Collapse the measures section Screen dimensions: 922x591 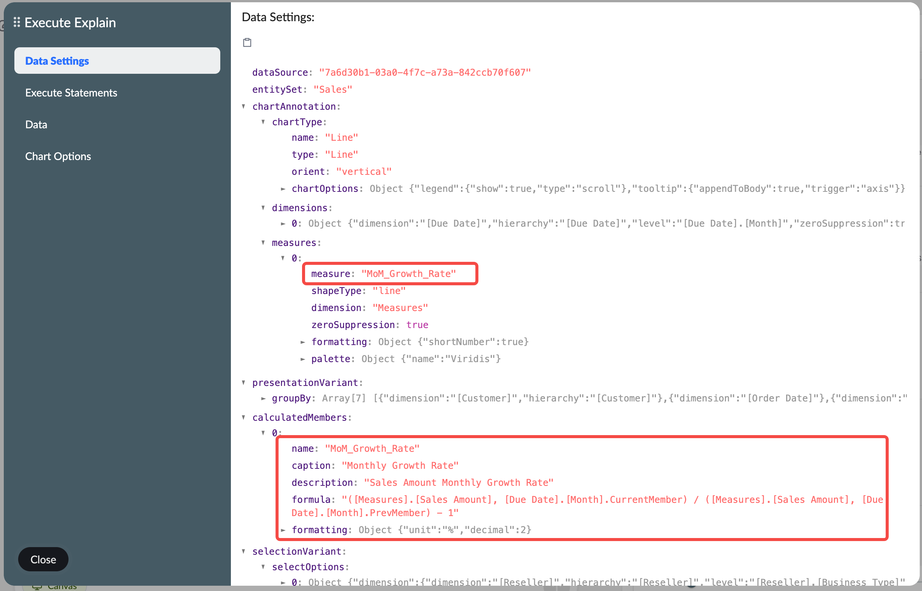click(263, 243)
